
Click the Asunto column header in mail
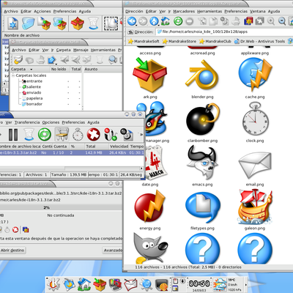(103, 70)
